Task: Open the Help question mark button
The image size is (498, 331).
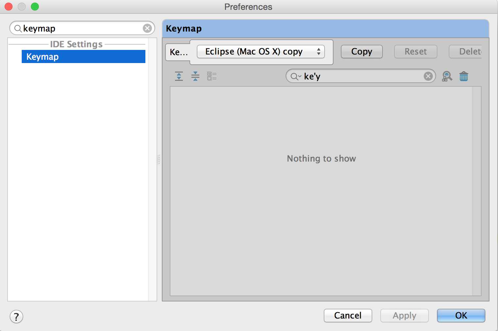Action: 16,317
